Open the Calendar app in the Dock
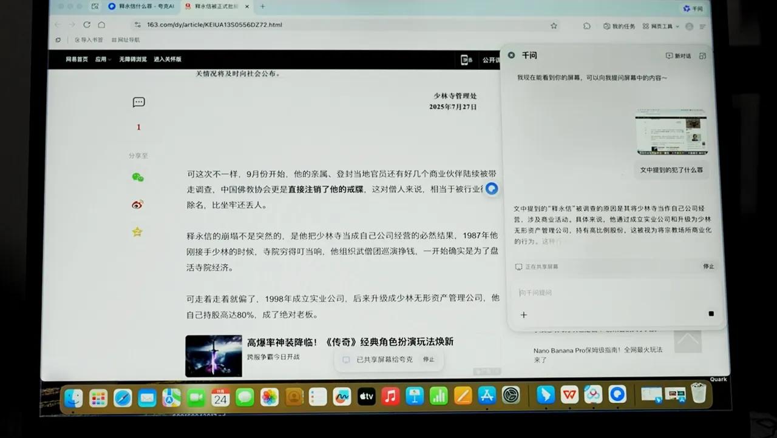Image resolution: width=777 pixels, height=438 pixels. pos(220,397)
